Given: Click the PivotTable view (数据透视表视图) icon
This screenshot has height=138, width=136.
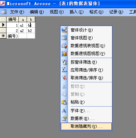Looking at the screenshot, I should 64,46.
